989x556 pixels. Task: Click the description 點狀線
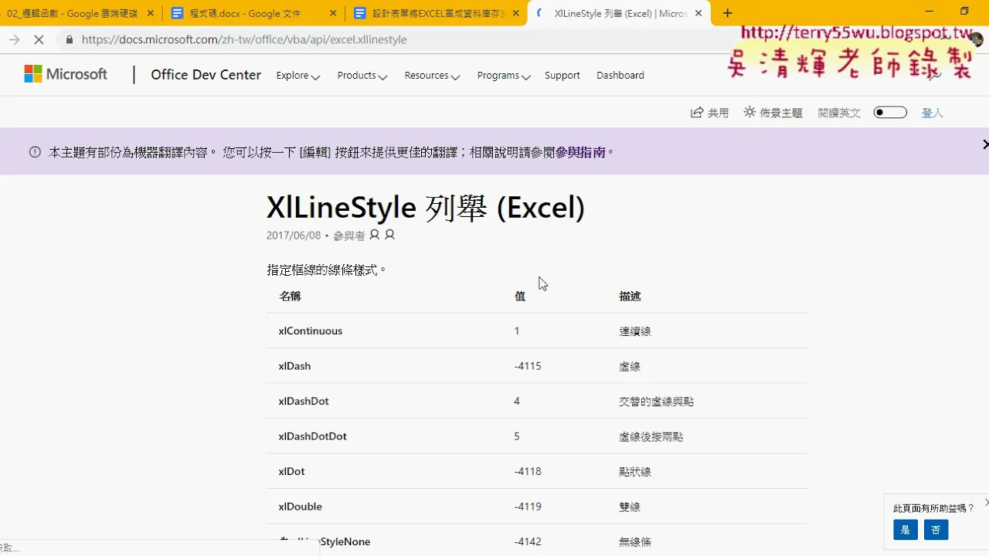pos(635,472)
